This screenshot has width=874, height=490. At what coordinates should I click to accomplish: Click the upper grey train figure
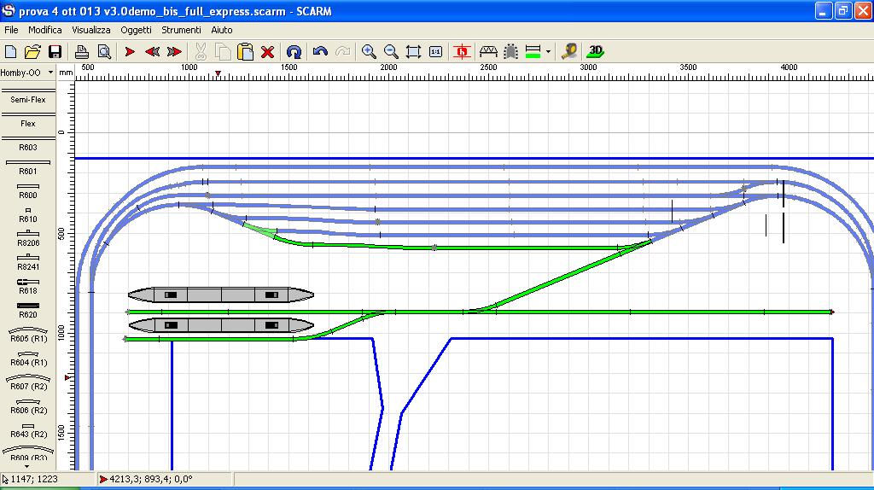(221, 295)
